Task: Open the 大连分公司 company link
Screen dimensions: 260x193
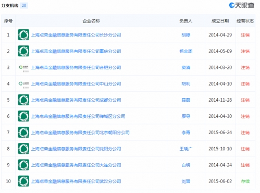Action: (x=76, y=165)
